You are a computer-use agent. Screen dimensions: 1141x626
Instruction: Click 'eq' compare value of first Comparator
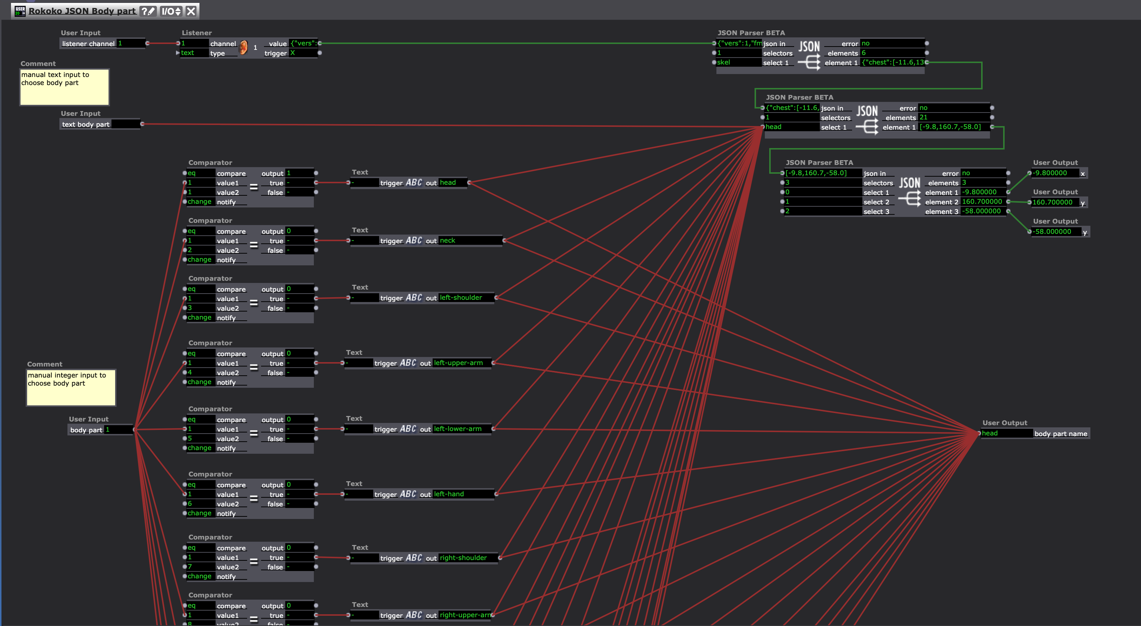click(200, 173)
